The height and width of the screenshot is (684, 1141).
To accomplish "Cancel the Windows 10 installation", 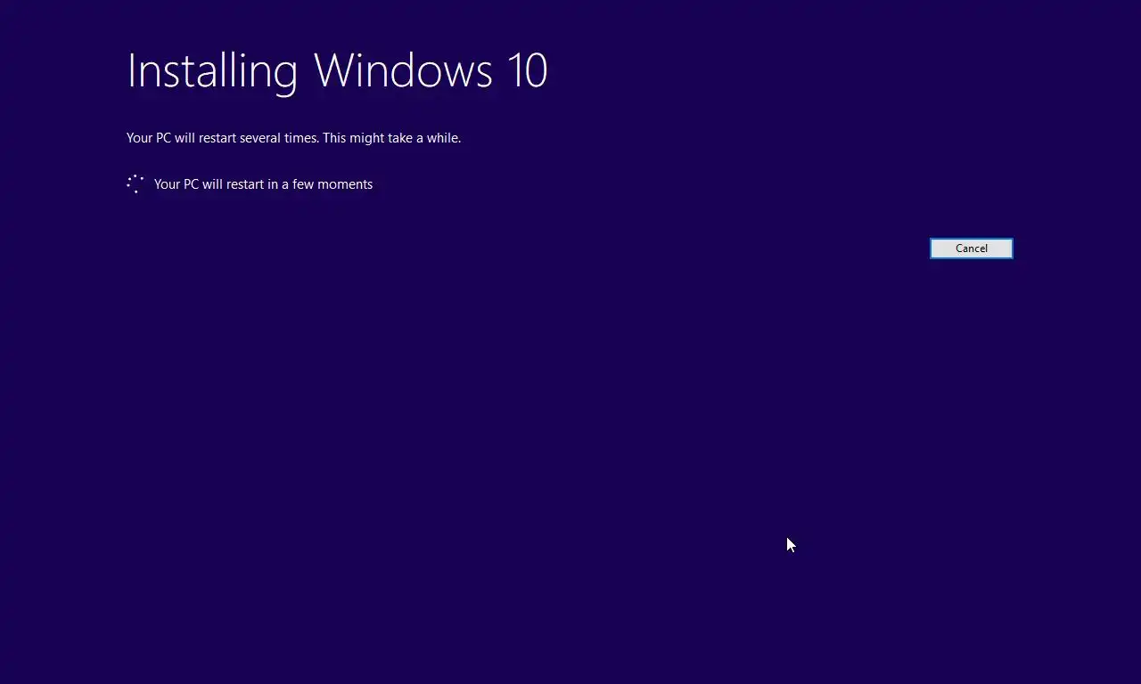I will (971, 248).
